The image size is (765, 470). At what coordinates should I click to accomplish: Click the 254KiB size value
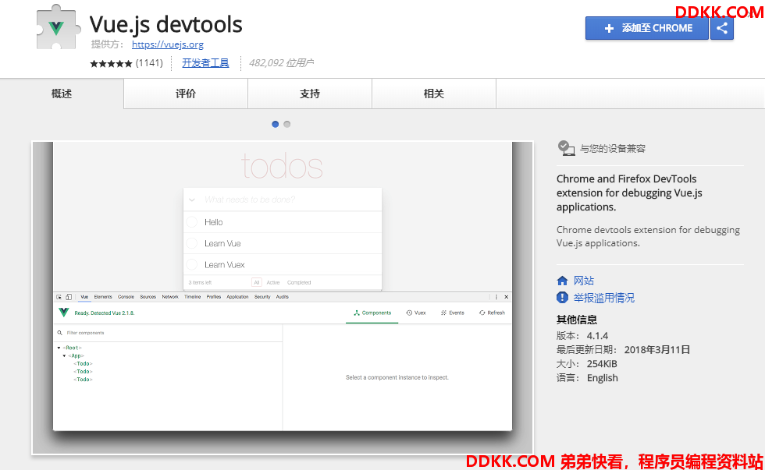pos(602,364)
